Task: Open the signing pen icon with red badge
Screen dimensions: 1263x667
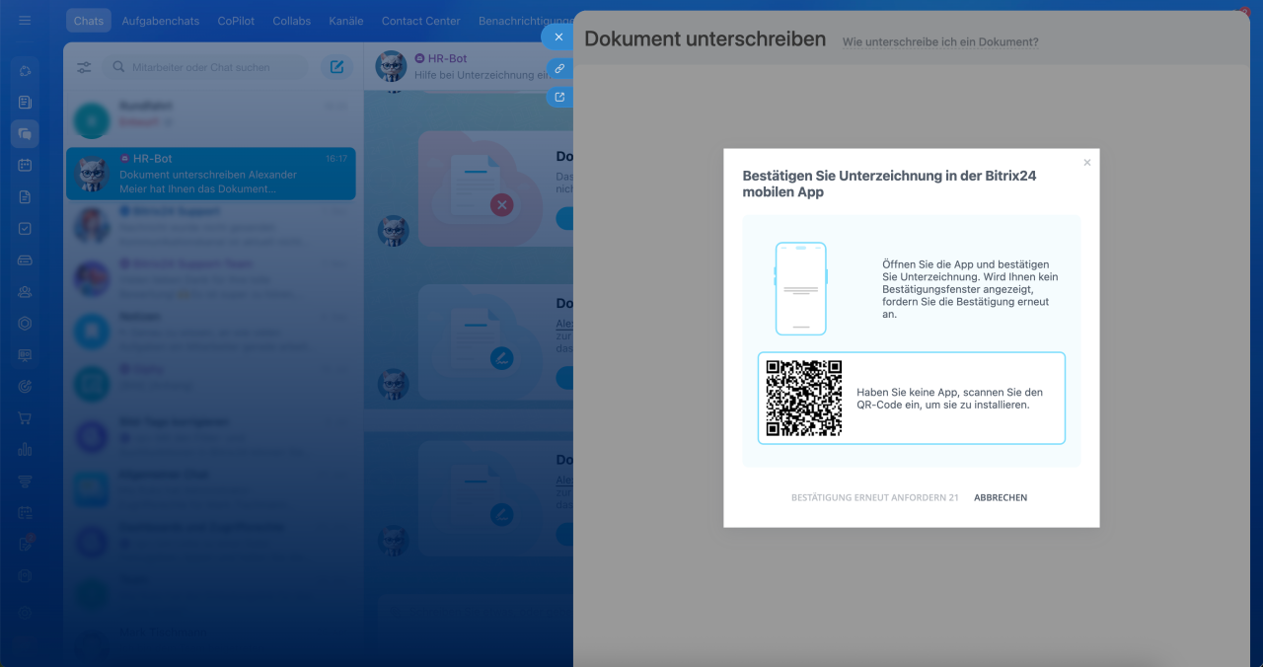Action: (25, 544)
